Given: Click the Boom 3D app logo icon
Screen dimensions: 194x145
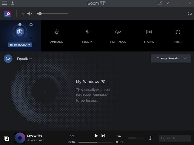Looking at the screenshot, I should click(x=8, y=14).
